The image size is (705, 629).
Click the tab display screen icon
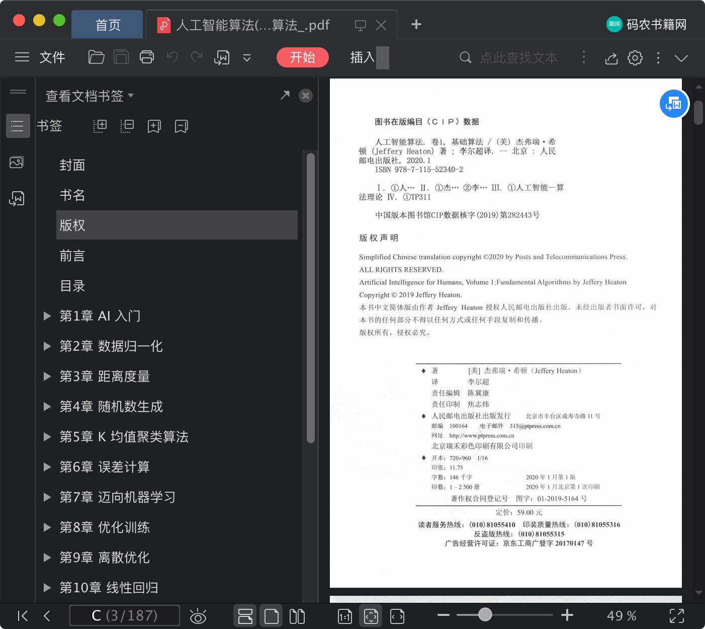pos(361,25)
